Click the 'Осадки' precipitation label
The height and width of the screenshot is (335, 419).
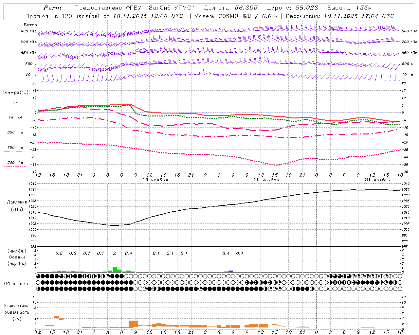pos(17,257)
